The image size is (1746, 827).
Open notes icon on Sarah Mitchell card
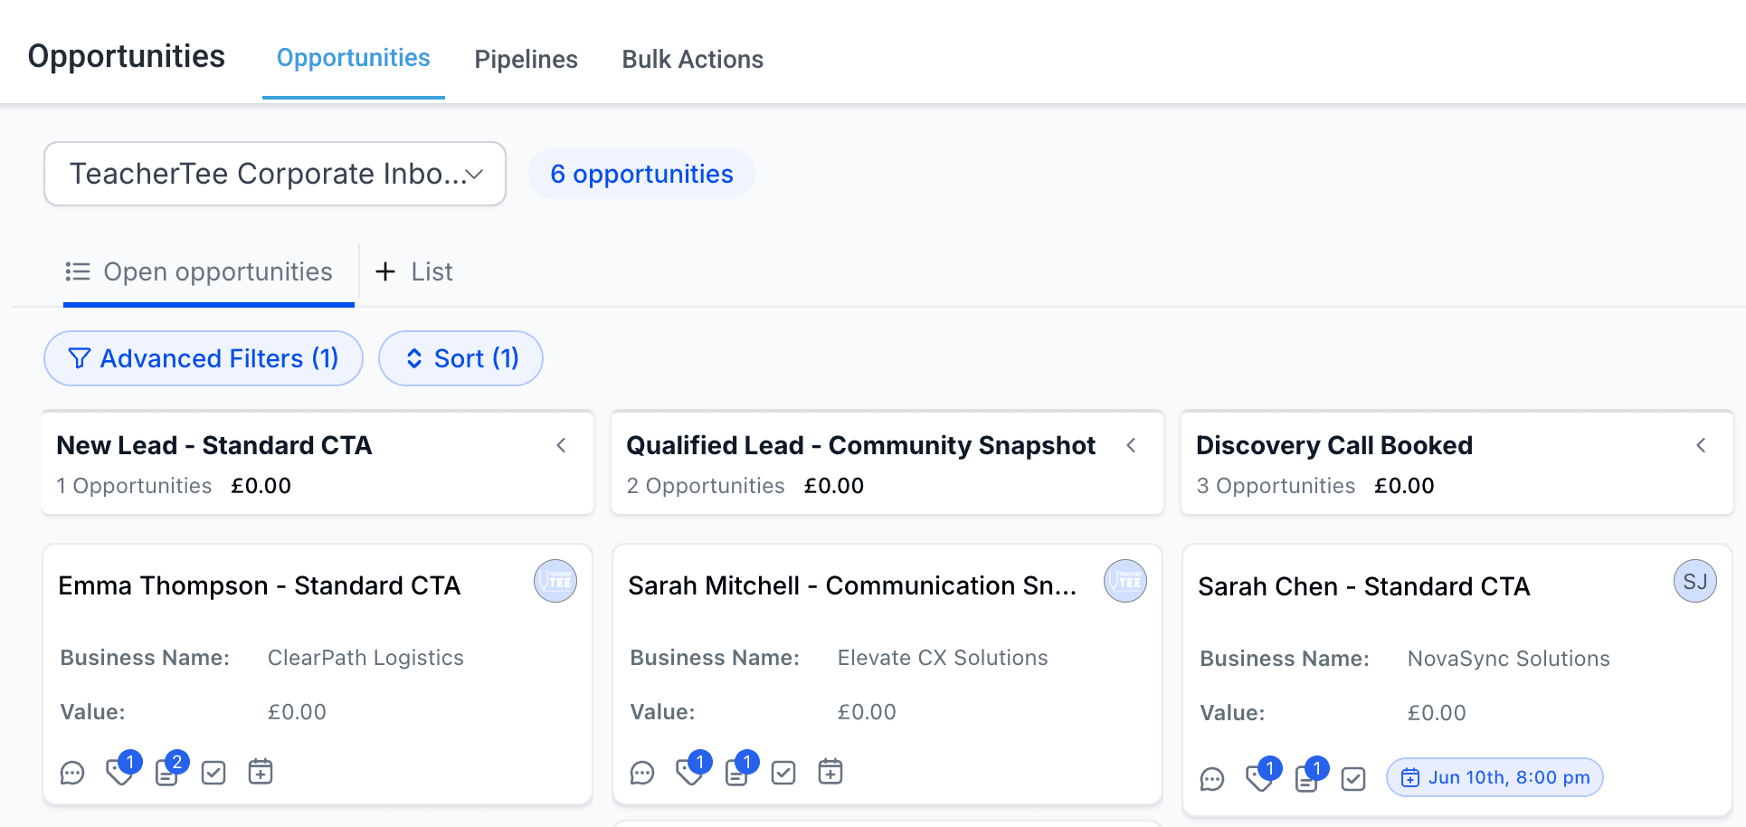[736, 773]
